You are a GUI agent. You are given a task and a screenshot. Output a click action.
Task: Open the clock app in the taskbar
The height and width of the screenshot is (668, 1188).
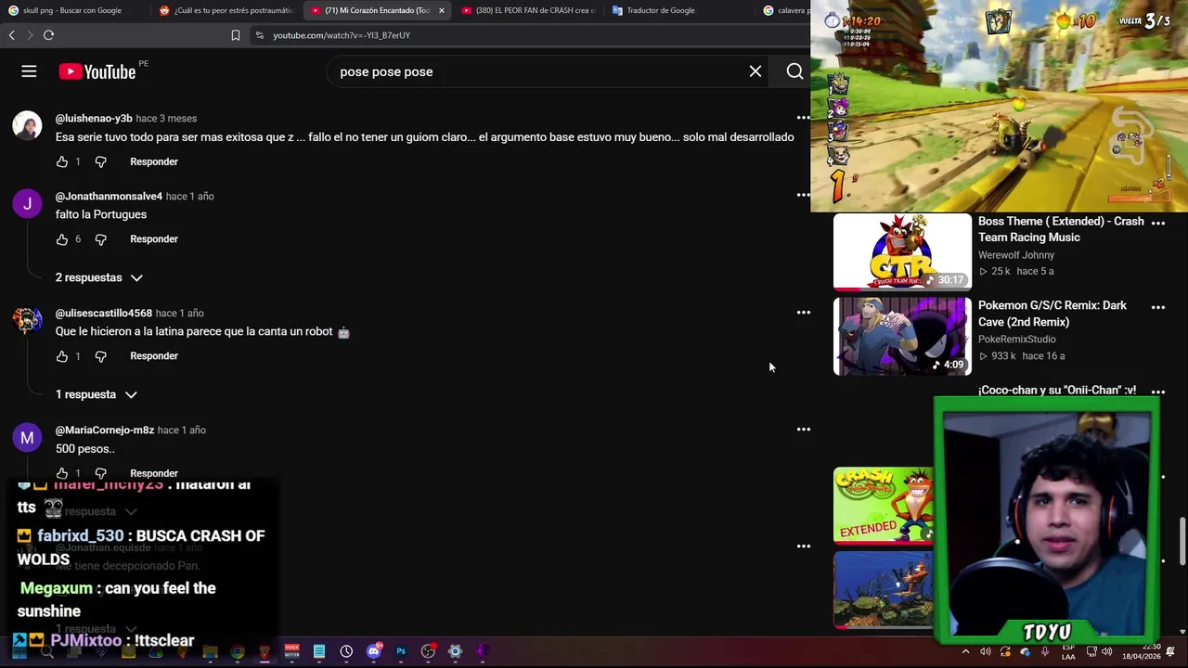(346, 652)
